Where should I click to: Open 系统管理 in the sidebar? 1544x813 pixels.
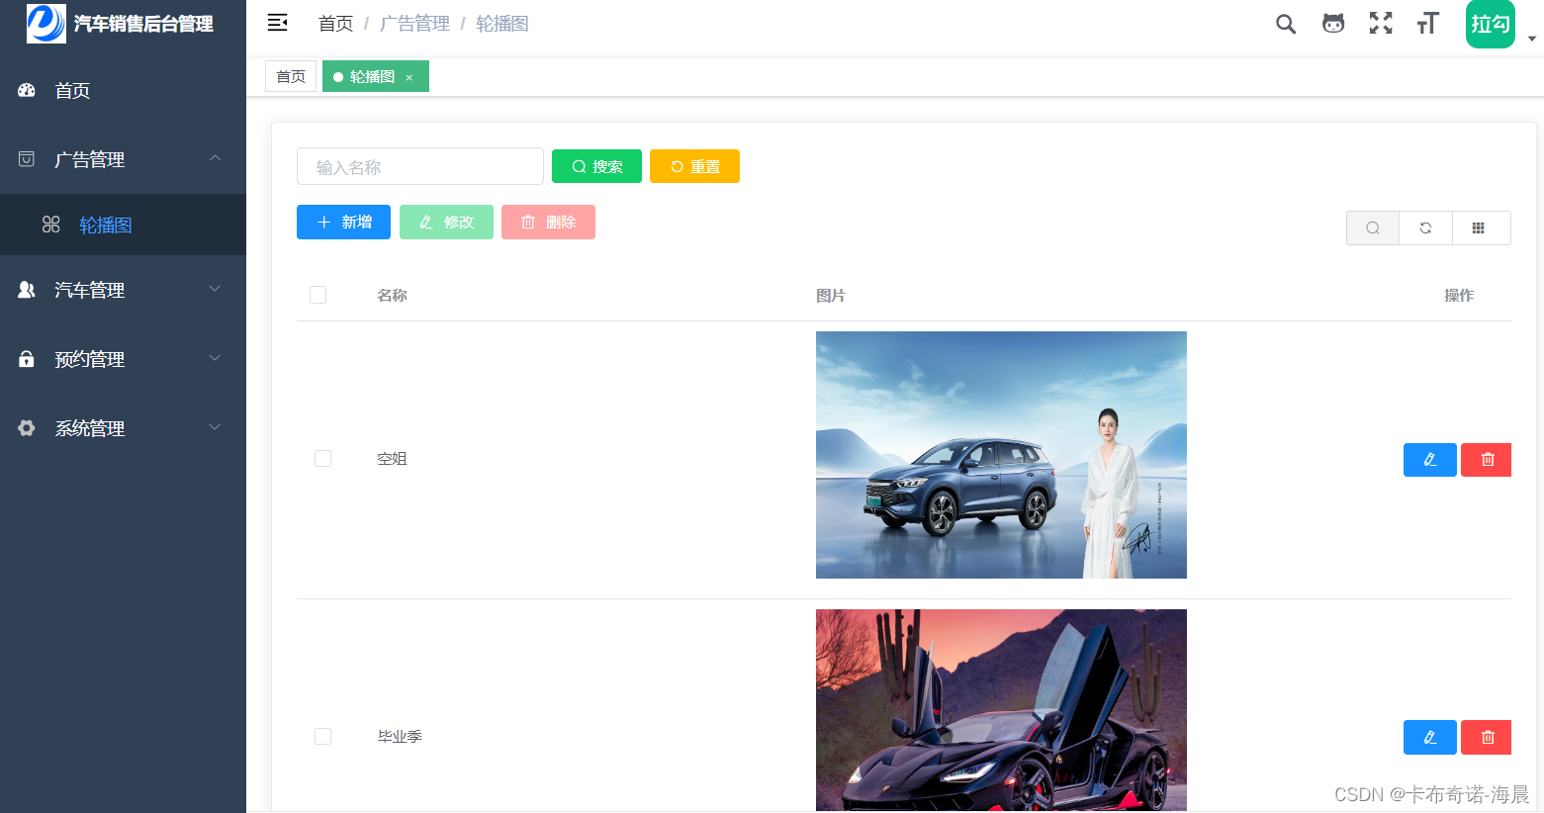tap(123, 428)
